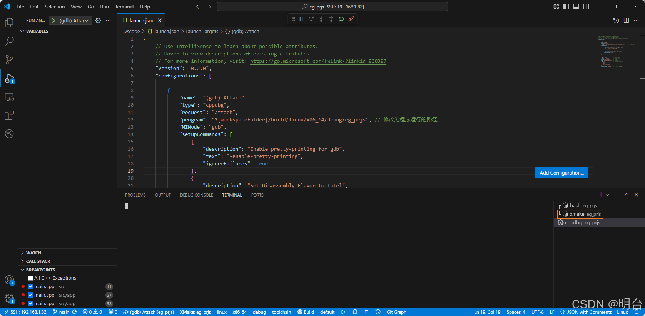
Task: Split the editor to the right
Action: [x=626, y=20]
